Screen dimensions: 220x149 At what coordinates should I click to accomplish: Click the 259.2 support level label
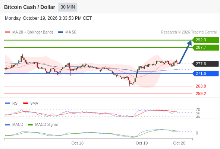[201, 93]
